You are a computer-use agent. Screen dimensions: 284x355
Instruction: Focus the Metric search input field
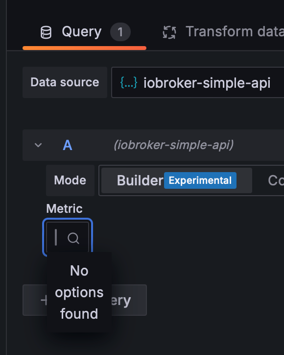pyautogui.click(x=68, y=237)
